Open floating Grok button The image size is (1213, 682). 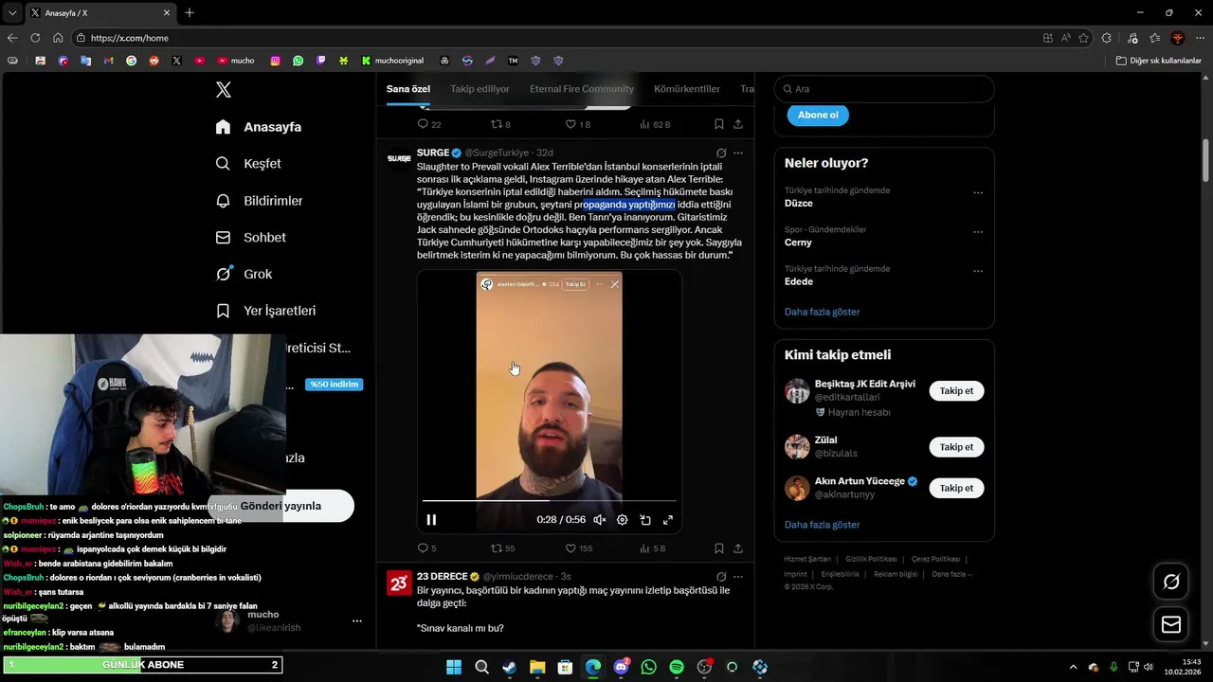(x=1171, y=582)
